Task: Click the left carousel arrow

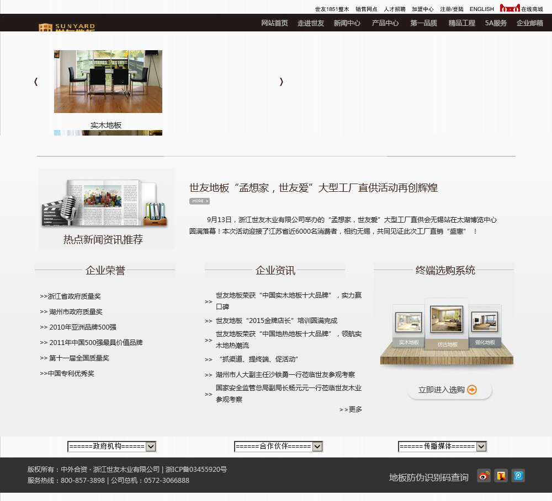Action: click(36, 82)
